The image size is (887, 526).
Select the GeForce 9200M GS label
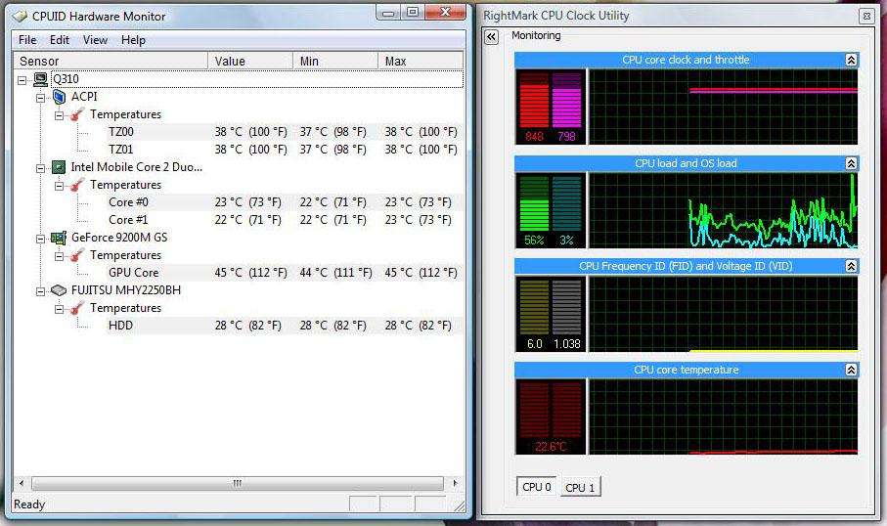[119, 238]
